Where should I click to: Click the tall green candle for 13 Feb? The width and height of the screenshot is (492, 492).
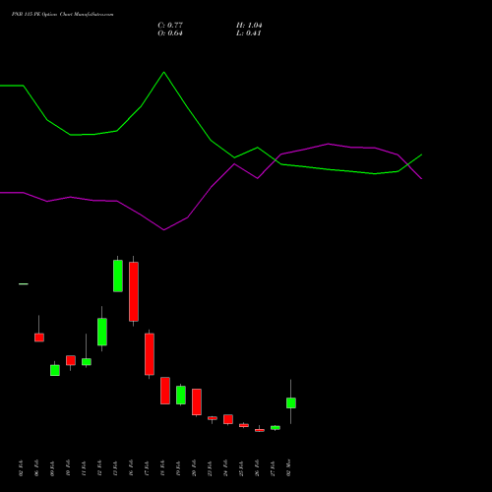coord(118,276)
